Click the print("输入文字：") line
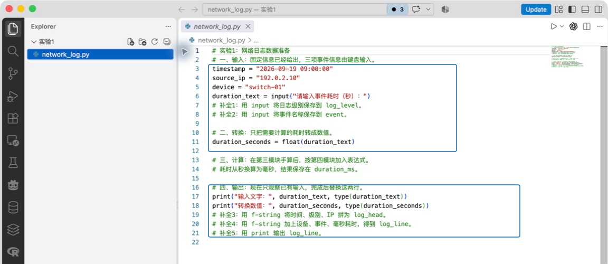The width and height of the screenshot is (608, 264). pyautogui.click(x=309, y=196)
